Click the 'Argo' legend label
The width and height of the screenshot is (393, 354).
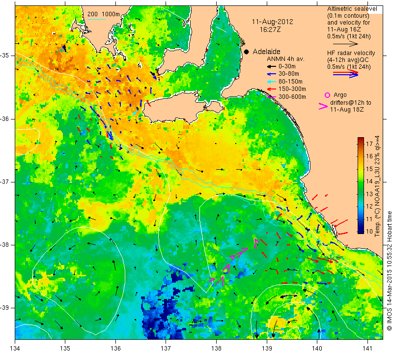coord(340,95)
